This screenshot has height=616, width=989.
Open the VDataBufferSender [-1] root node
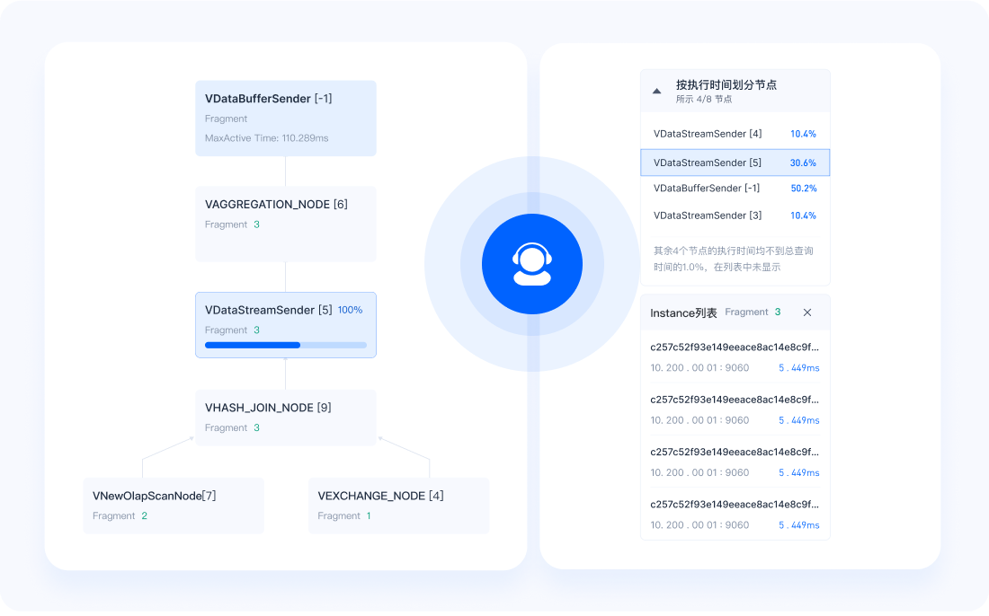click(x=285, y=118)
